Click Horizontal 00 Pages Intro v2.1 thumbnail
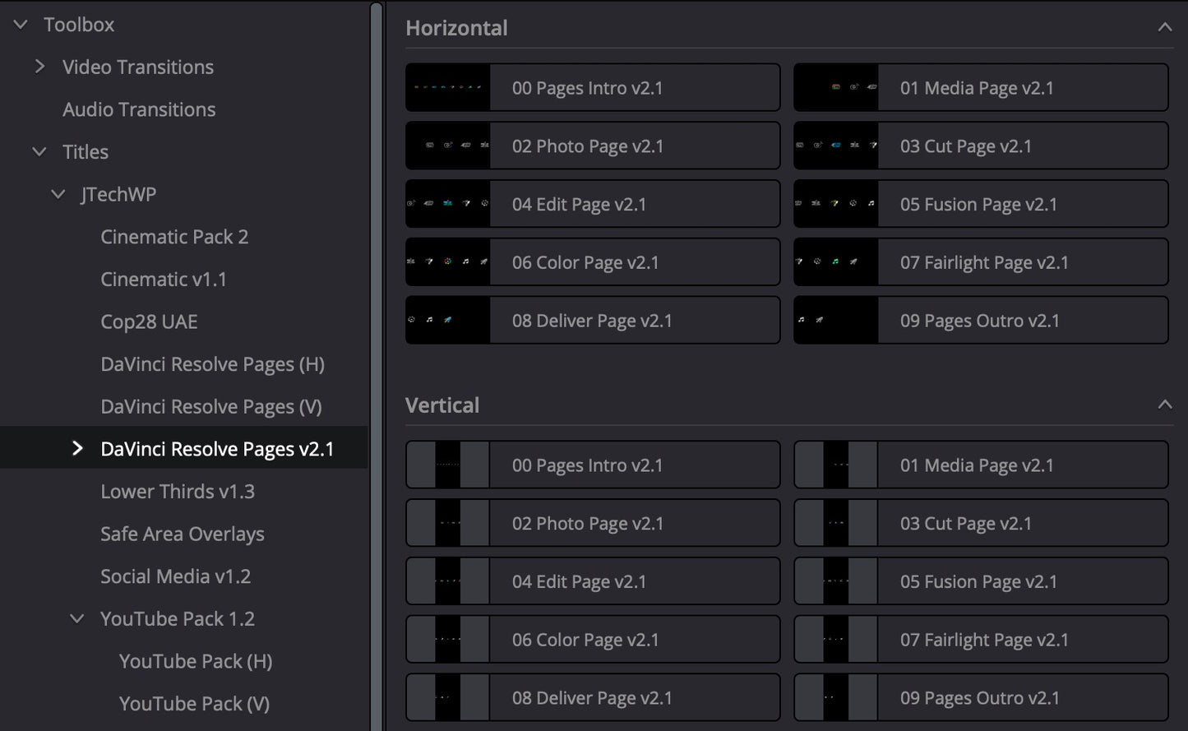 pos(448,87)
